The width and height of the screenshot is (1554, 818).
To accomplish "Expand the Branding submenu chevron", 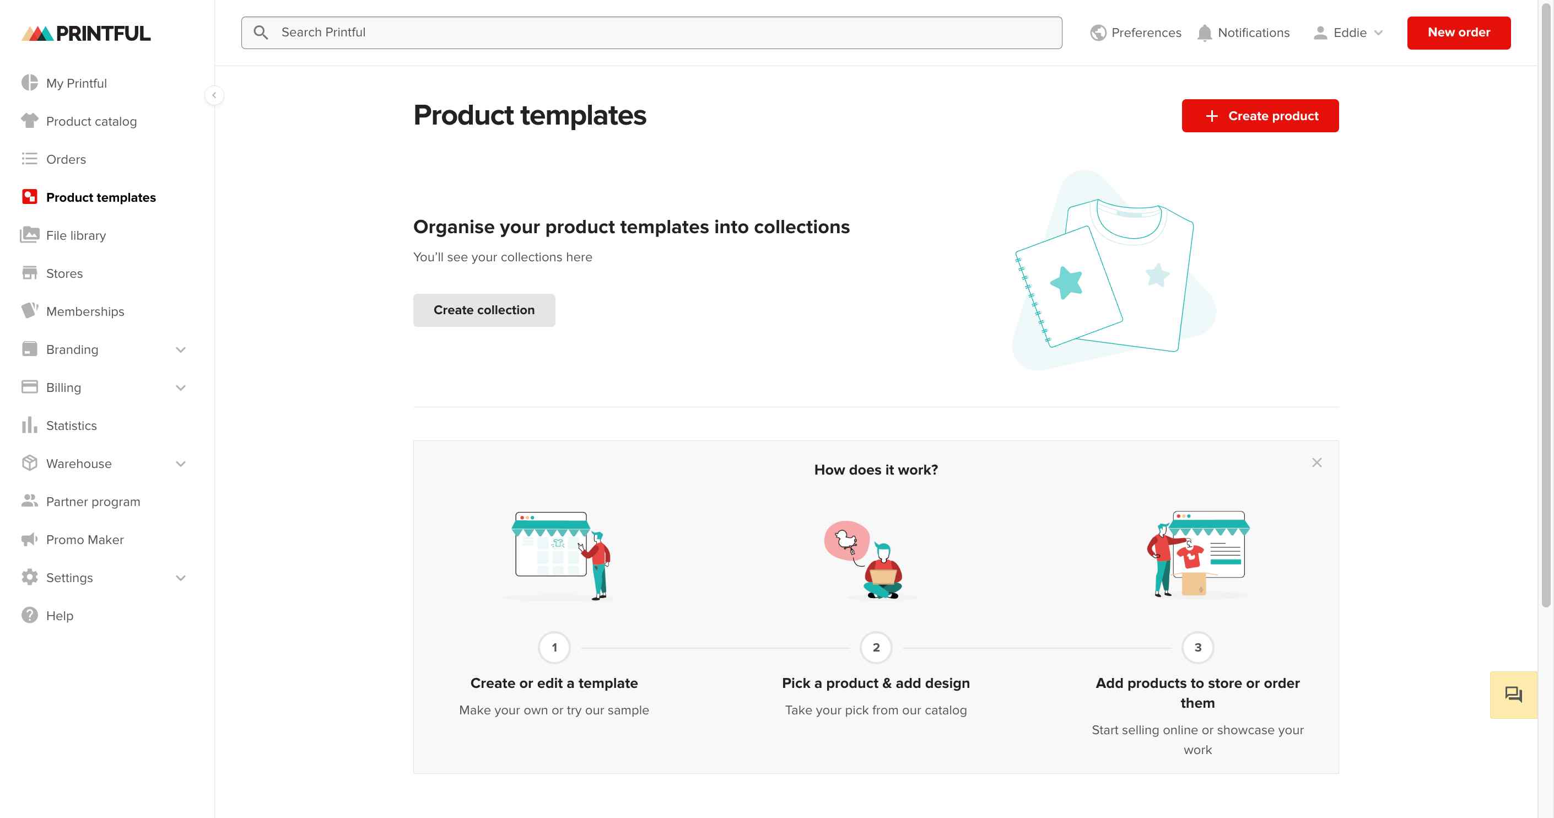I will [180, 349].
